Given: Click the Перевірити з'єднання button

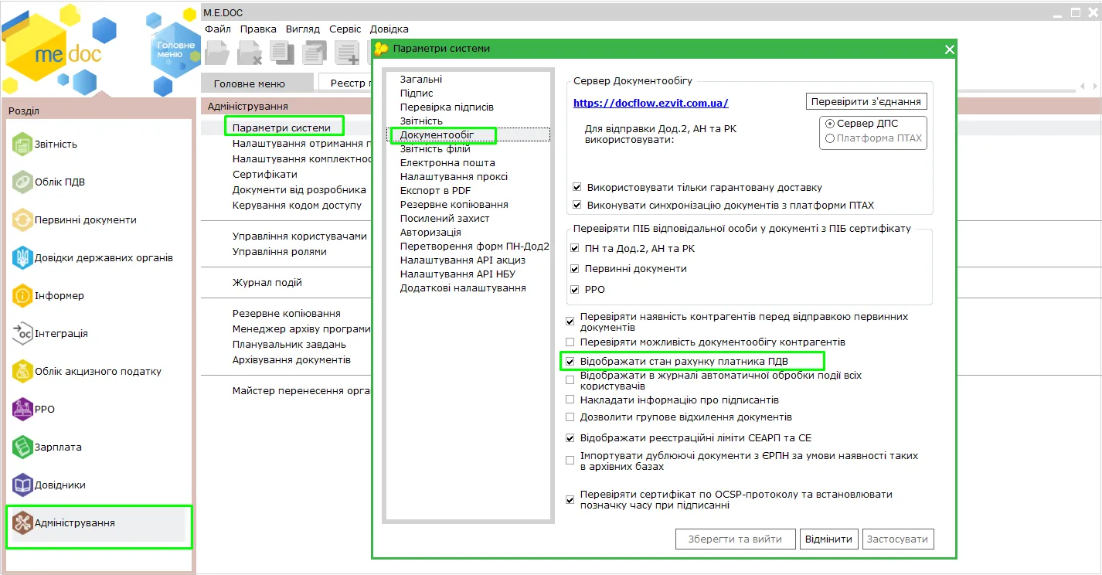Looking at the screenshot, I should (866, 101).
